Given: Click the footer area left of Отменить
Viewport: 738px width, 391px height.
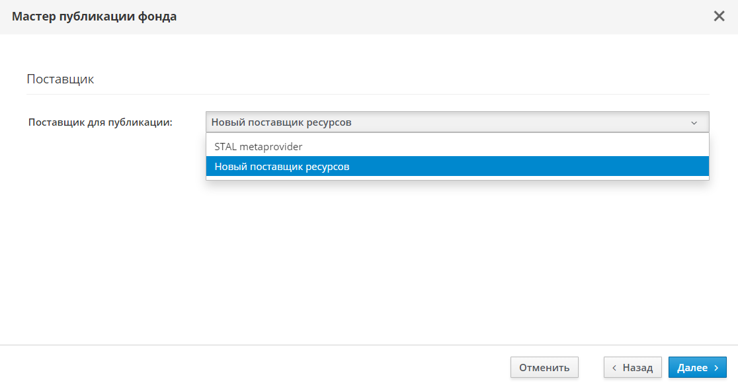Looking at the screenshot, I should [265, 367].
